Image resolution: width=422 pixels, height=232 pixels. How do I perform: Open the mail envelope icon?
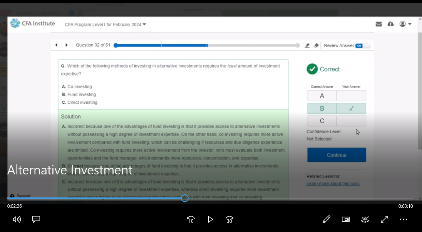(x=378, y=24)
